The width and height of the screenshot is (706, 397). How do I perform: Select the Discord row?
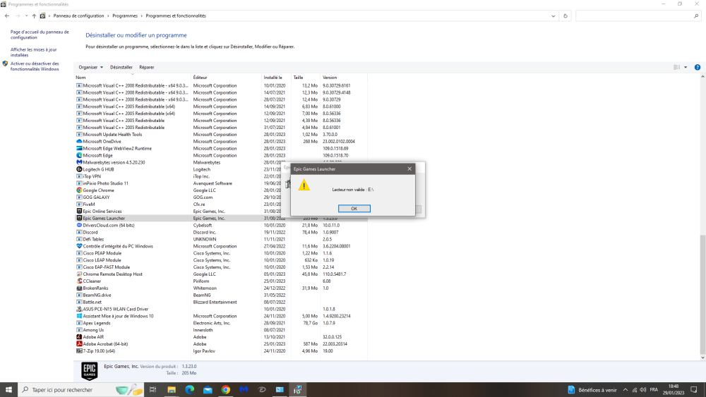coord(220,233)
